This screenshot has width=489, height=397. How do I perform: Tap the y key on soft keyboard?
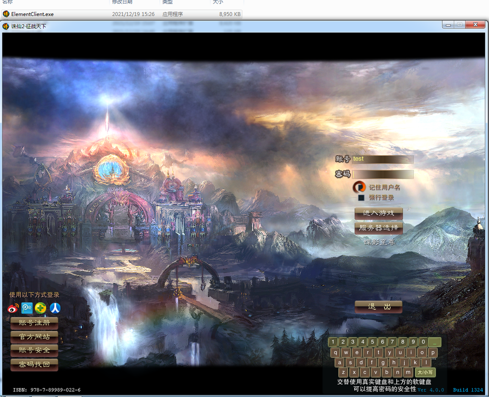pos(389,353)
